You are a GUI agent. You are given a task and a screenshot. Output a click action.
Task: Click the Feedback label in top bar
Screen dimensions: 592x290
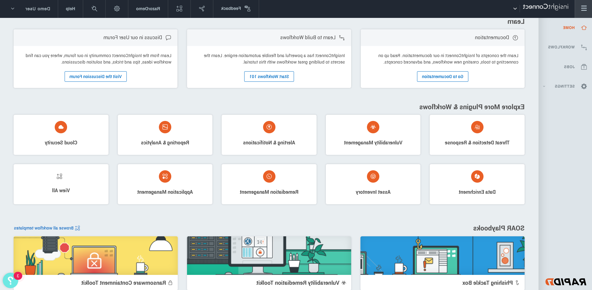[231, 9]
